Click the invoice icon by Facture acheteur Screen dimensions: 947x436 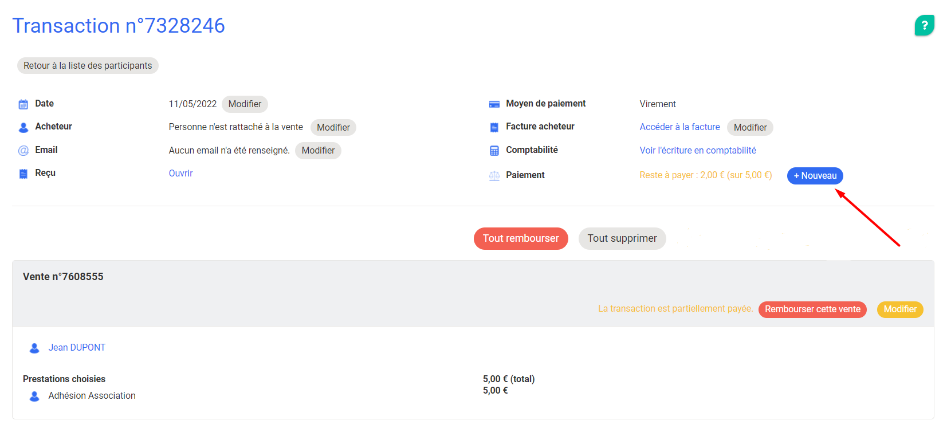(x=494, y=127)
